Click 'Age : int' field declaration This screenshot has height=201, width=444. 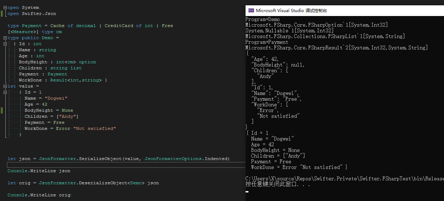coord(32,56)
